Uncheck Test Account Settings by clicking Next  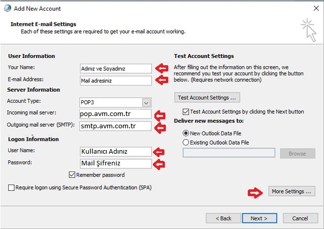click(x=185, y=111)
